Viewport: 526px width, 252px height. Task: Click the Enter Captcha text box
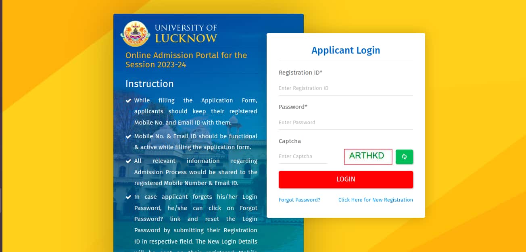click(303, 156)
